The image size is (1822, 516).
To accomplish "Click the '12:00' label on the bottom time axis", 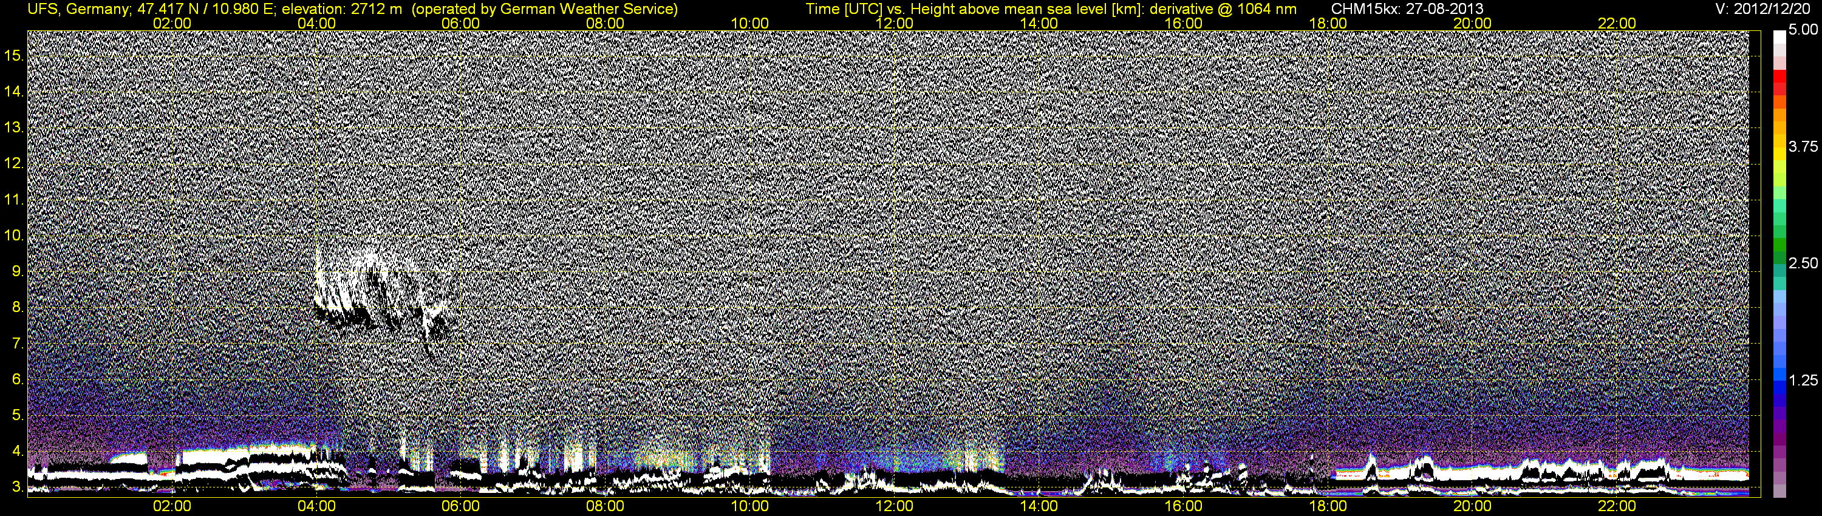I will (894, 506).
